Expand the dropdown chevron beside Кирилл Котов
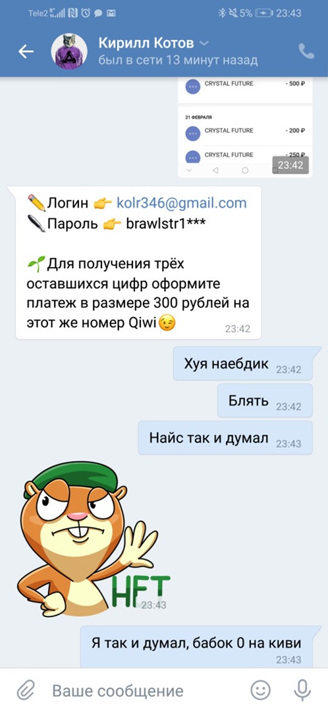 coord(204,43)
